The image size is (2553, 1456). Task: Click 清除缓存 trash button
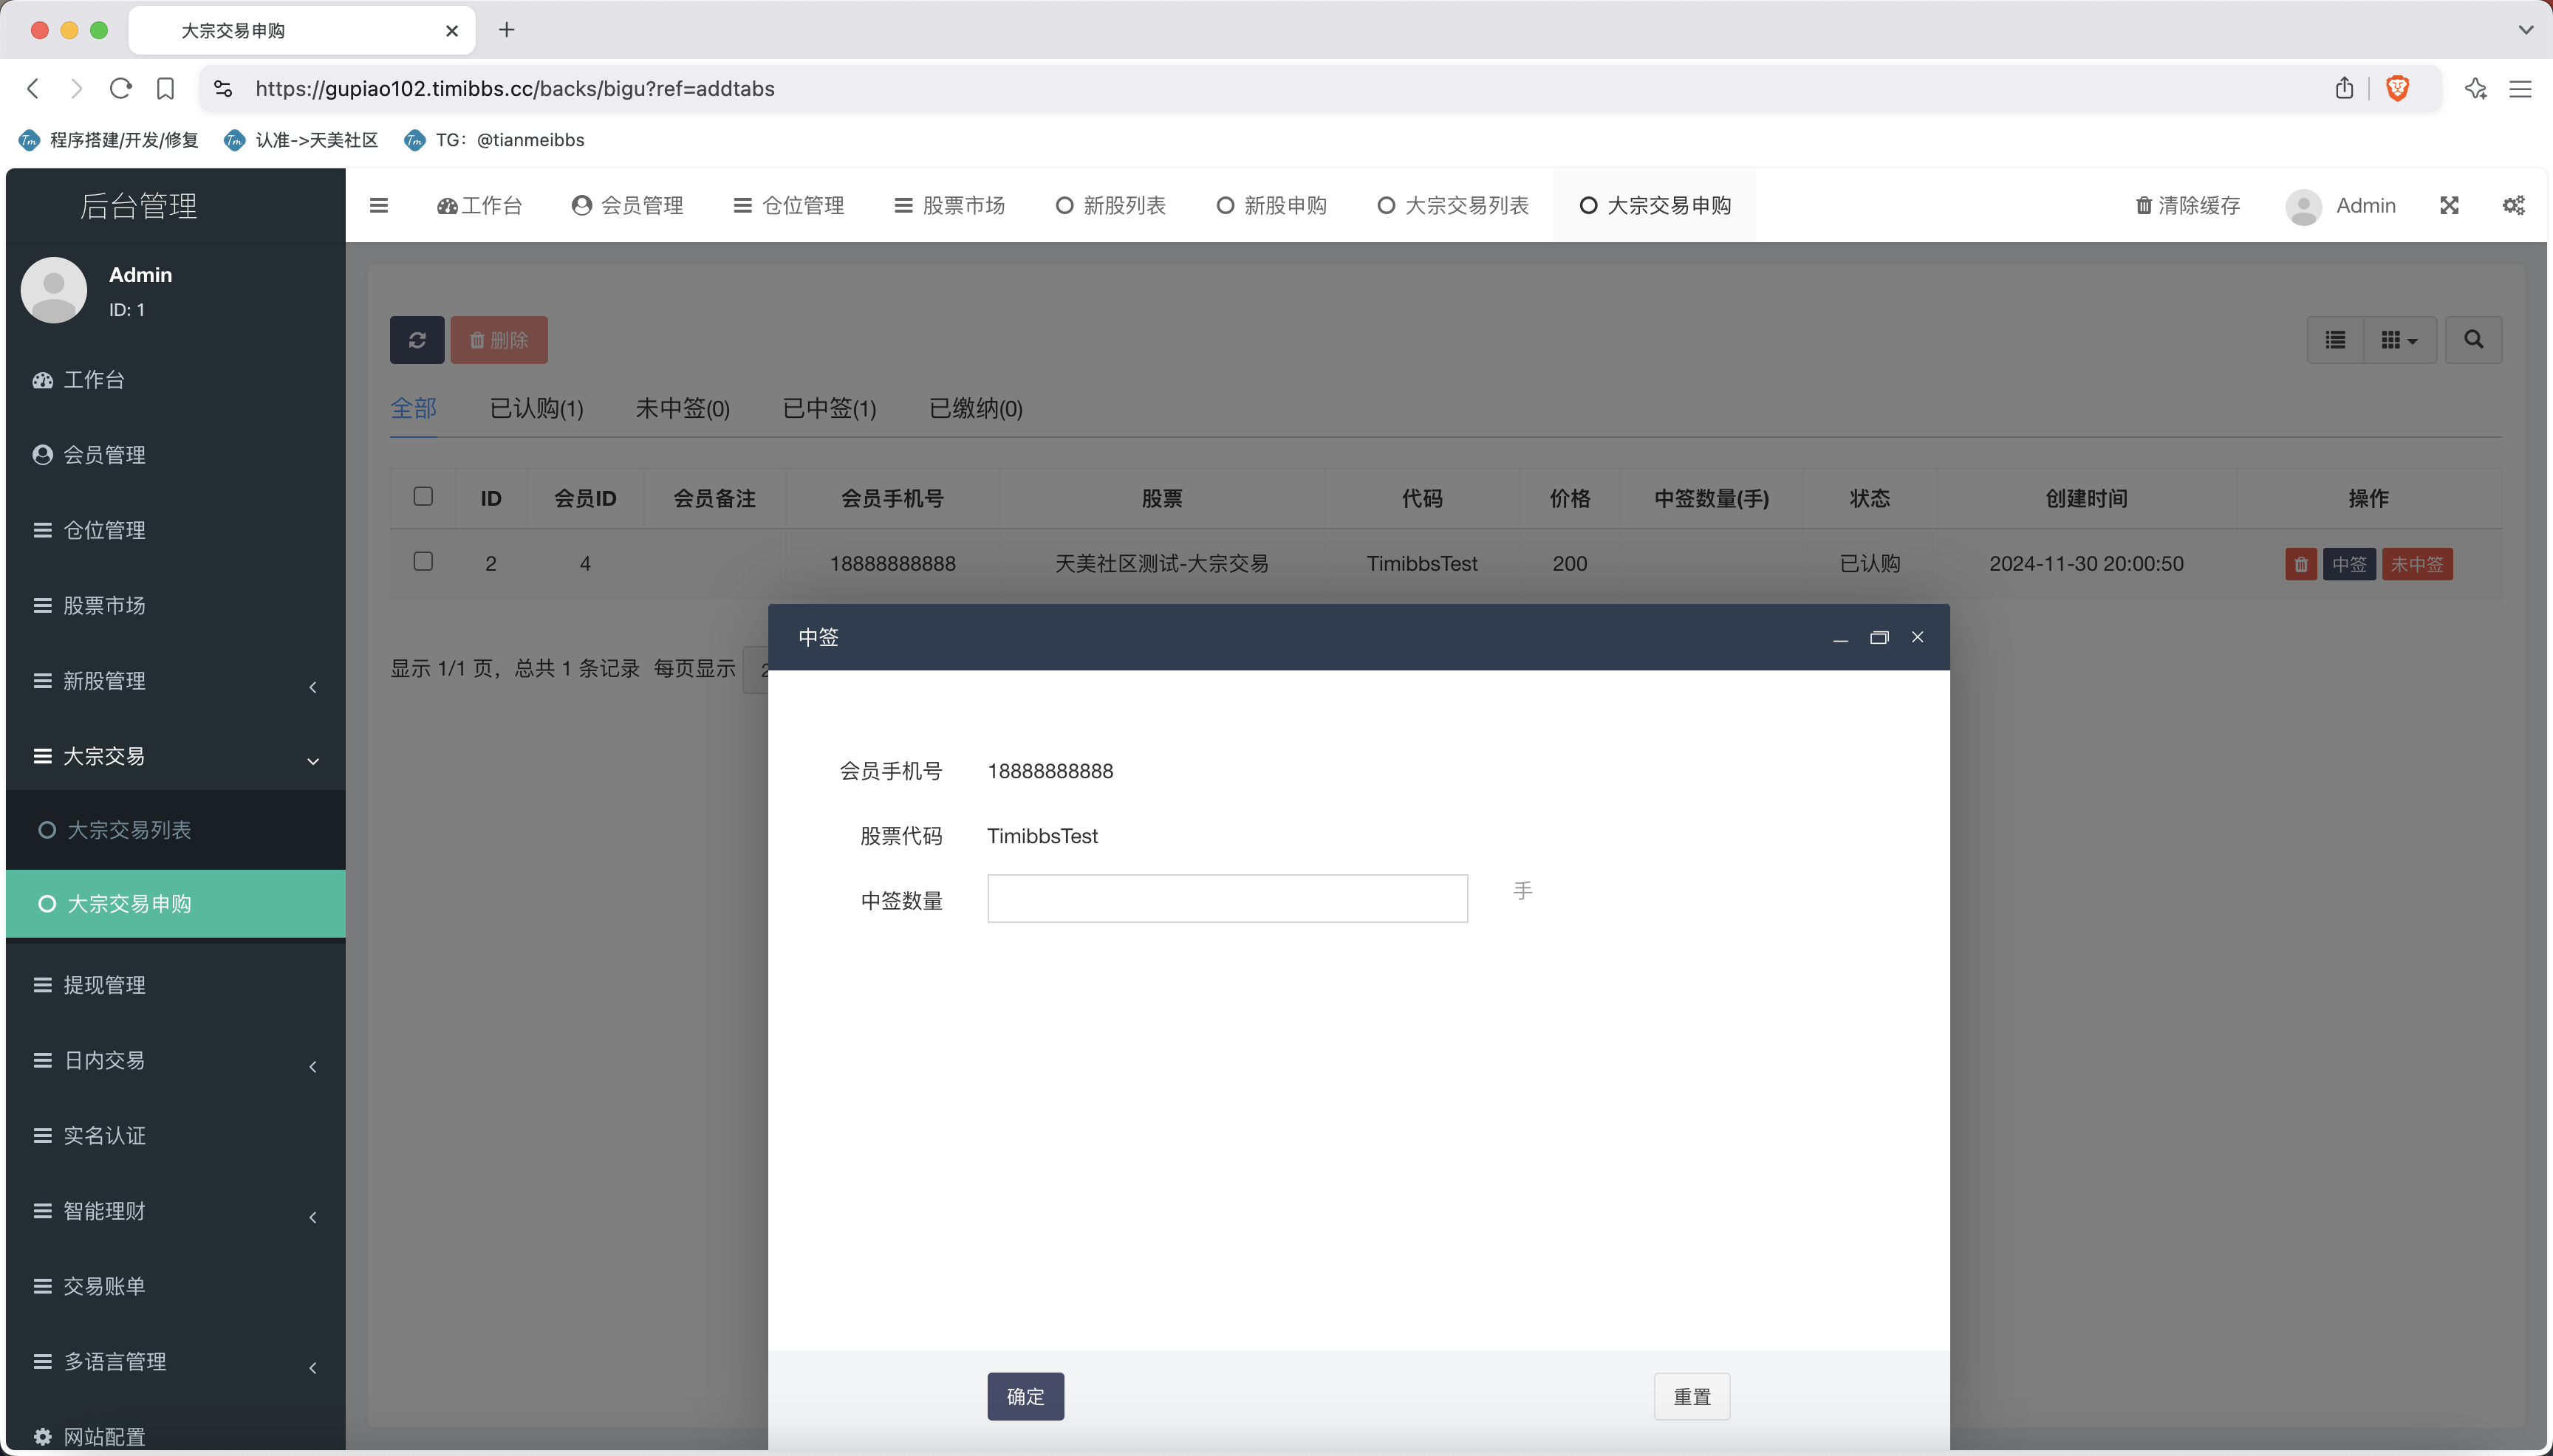click(2188, 205)
